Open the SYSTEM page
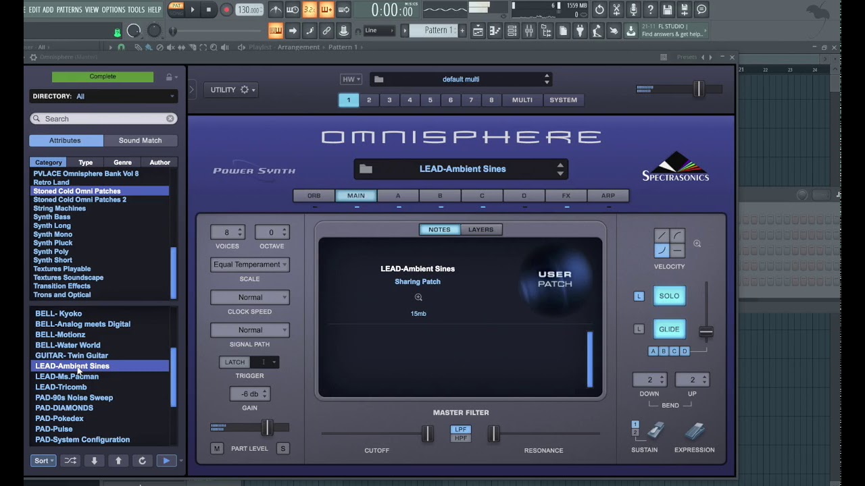Screen dimensions: 865x486 click(x=564, y=100)
